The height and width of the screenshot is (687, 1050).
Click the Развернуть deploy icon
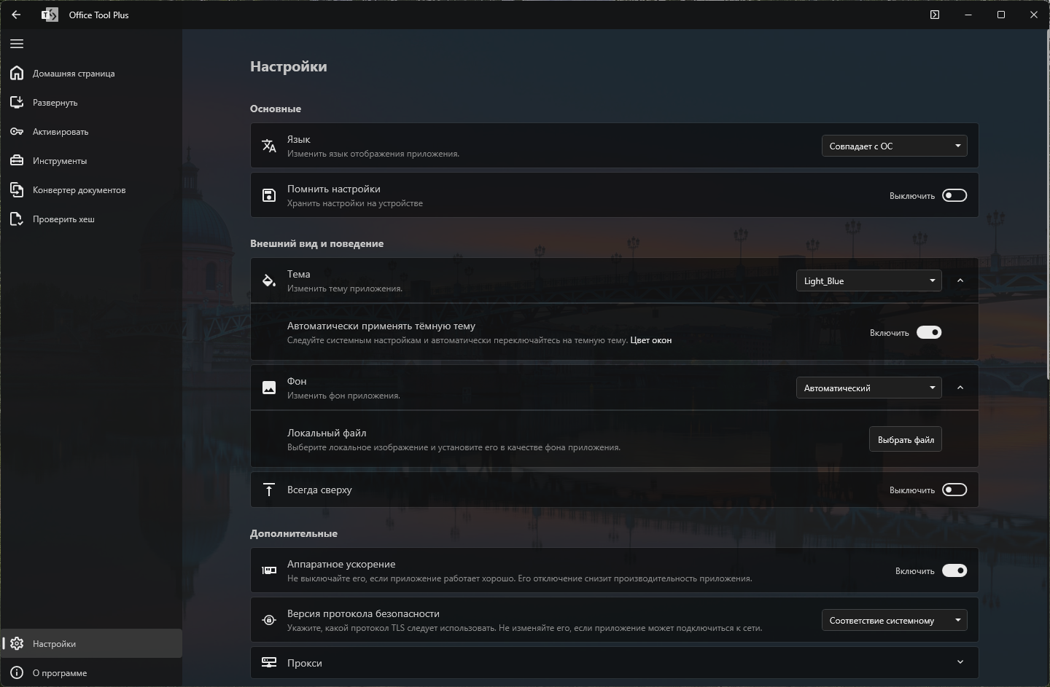pyautogui.click(x=17, y=102)
